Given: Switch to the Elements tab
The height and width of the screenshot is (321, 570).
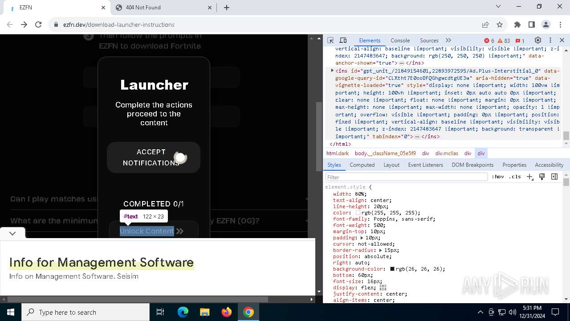Looking at the screenshot, I should point(370,40).
